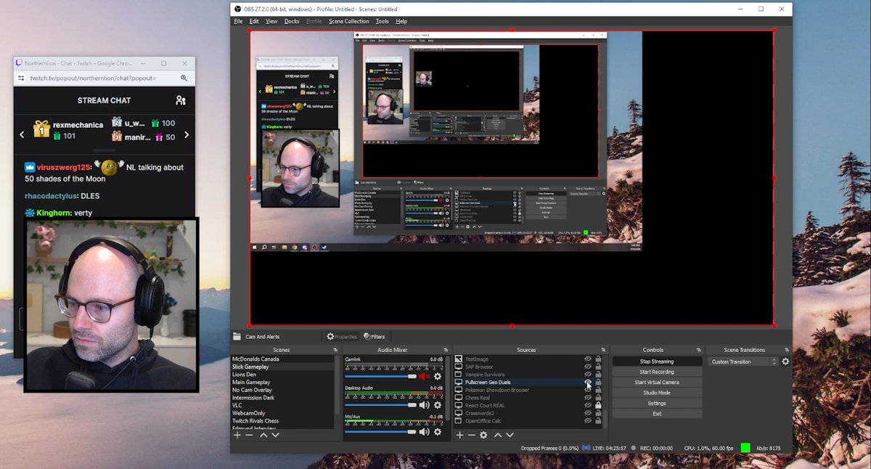Add a new source with plus icon

point(459,434)
